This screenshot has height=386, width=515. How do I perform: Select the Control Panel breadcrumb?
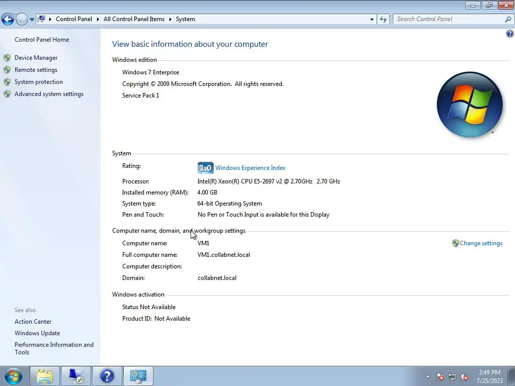74,19
